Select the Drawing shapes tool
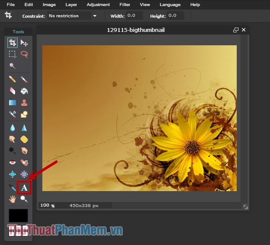Image resolution: width=270 pixels, height=245 pixels. (24, 114)
